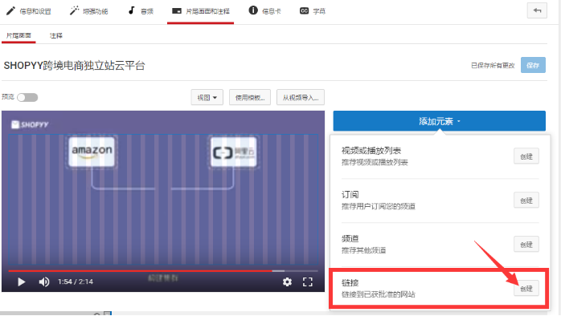Create a 订阅 subscribe element

526,201
